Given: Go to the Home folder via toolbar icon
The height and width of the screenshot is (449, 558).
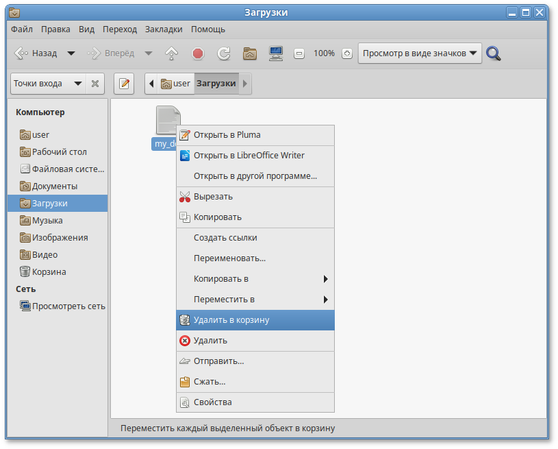Looking at the screenshot, I should [250, 53].
